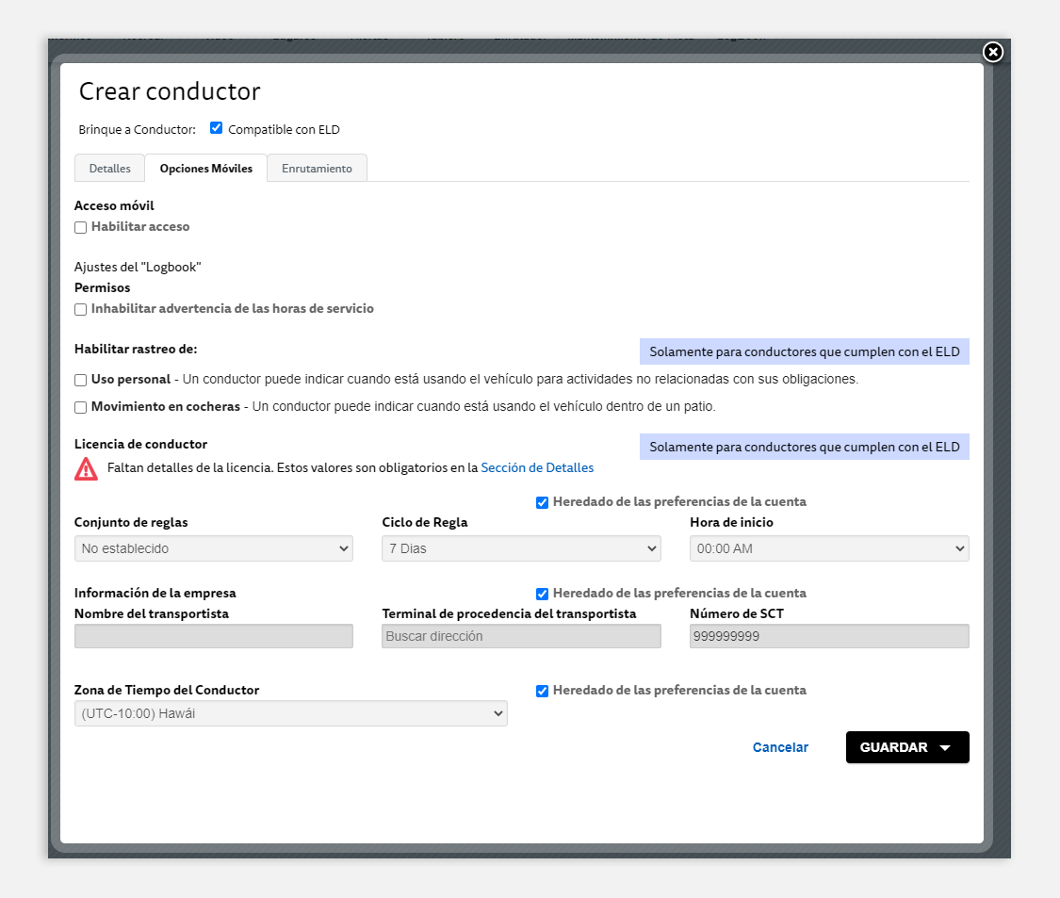Click the Terminal de procedencia del transportista label
The height and width of the screenshot is (898, 1060).
[x=509, y=614]
